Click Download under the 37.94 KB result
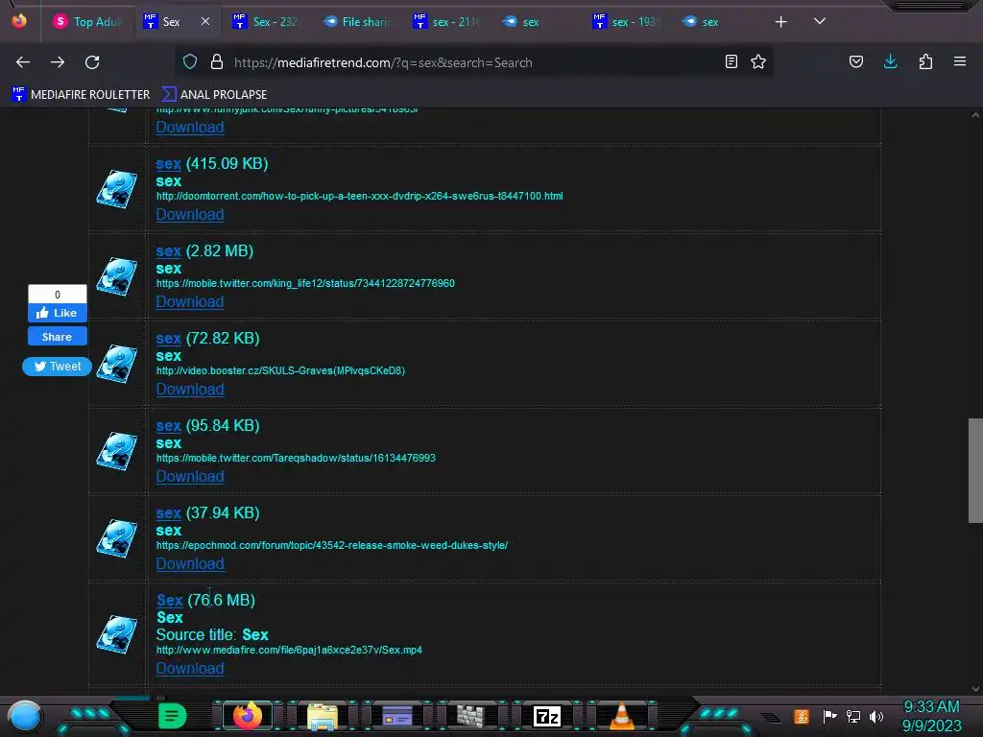Viewport: 983px width, 737px height. coord(190,563)
